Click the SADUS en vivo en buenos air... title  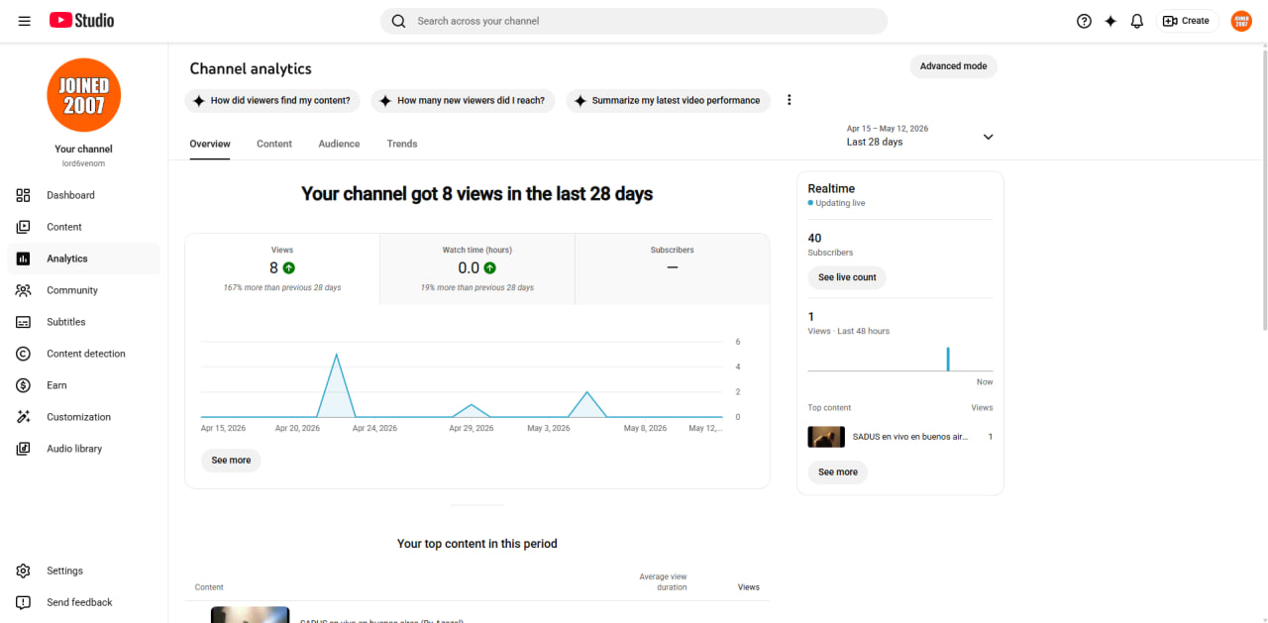(910, 437)
